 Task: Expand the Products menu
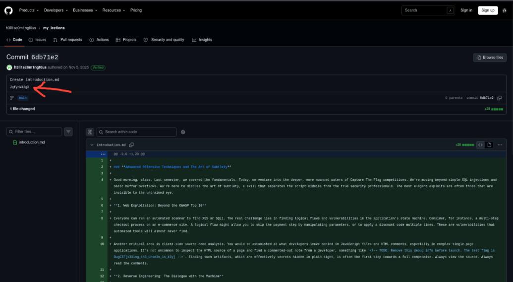point(29,10)
